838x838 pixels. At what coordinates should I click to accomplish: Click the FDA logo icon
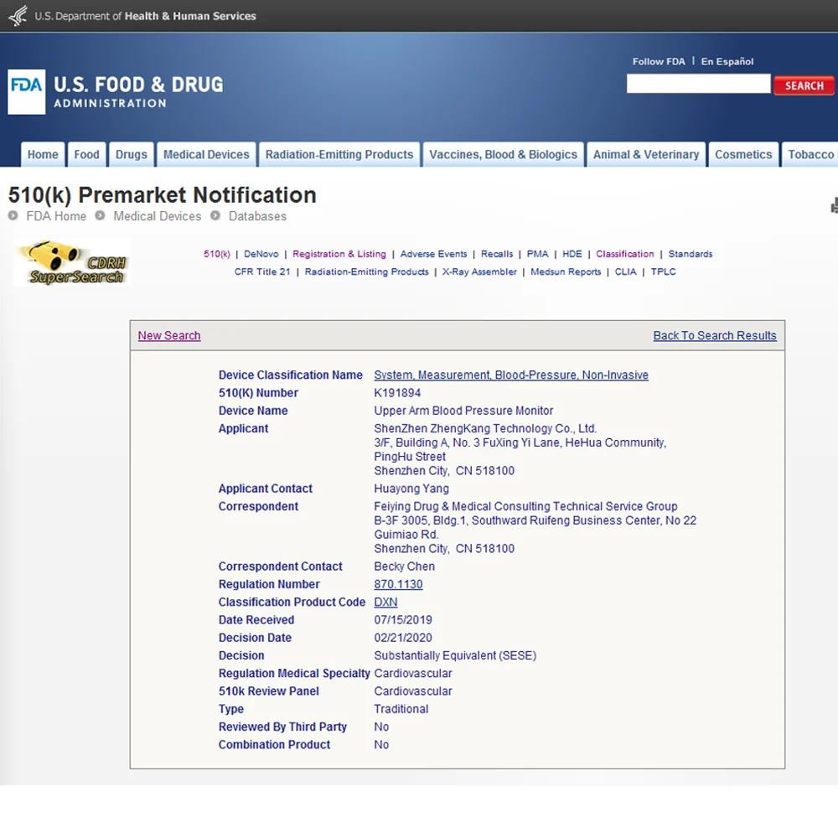point(26,91)
